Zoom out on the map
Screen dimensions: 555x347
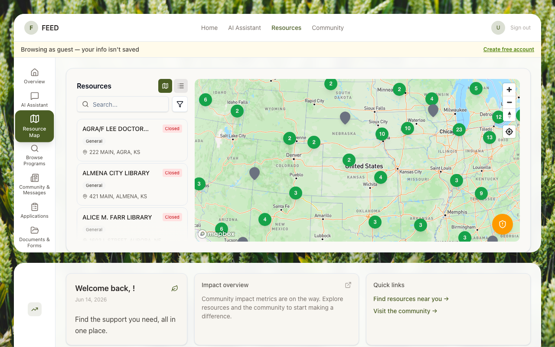pos(509,102)
